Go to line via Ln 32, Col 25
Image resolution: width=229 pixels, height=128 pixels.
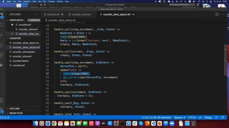click(156, 117)
